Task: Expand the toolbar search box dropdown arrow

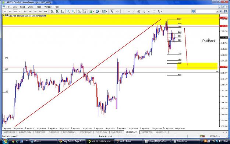Action: pos(217,11)
